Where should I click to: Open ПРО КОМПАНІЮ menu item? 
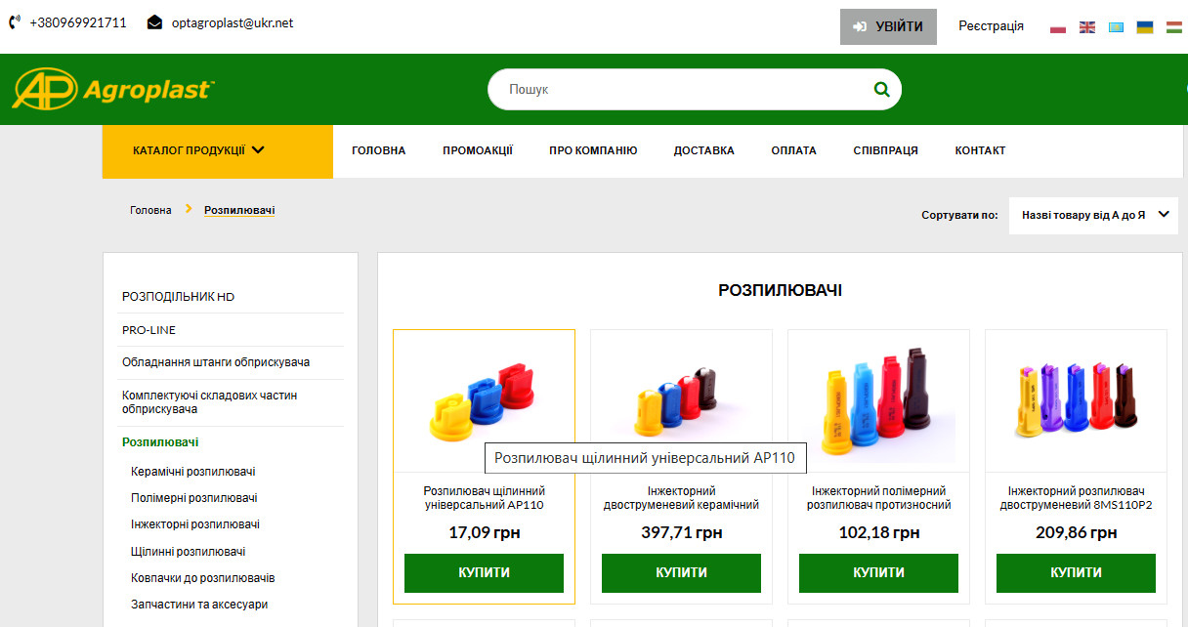(593, 150)
